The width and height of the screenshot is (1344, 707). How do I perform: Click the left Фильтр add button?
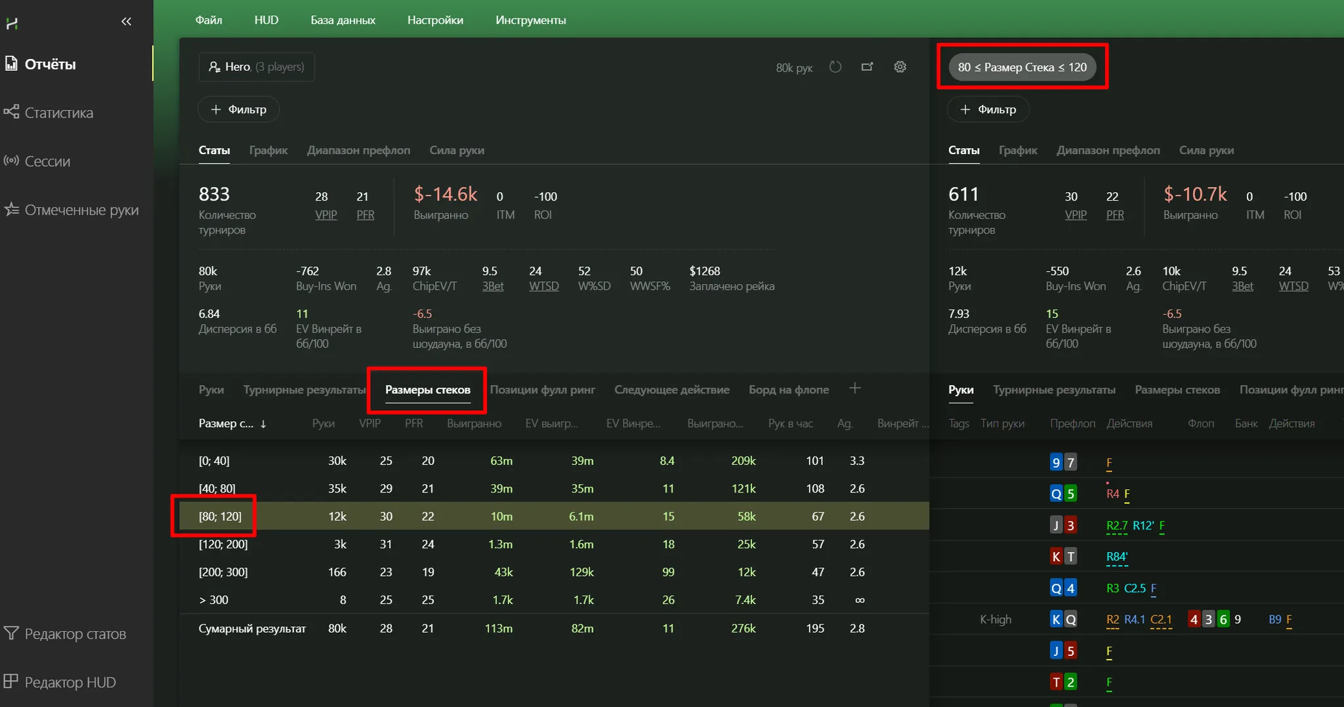click(x=238, y=110)
